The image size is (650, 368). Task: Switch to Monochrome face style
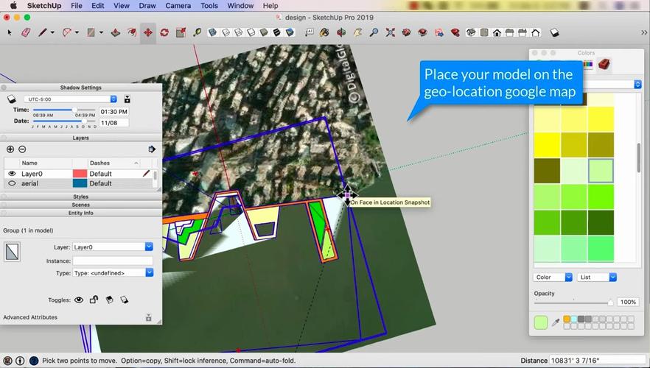[290, 32]
